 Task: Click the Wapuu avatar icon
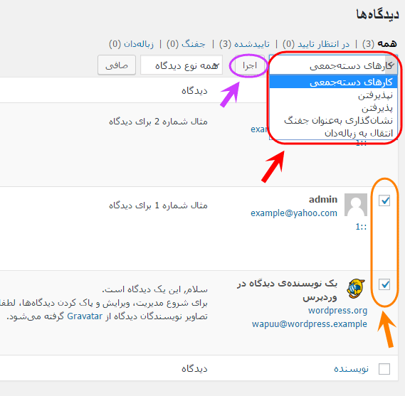[x=356, y=288]
